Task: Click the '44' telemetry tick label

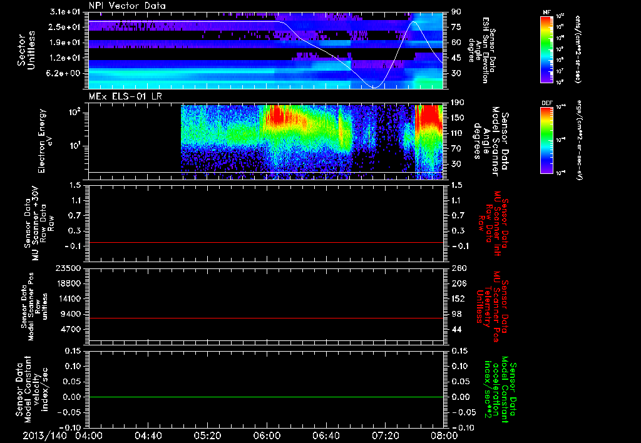Action: pos(456,329)
